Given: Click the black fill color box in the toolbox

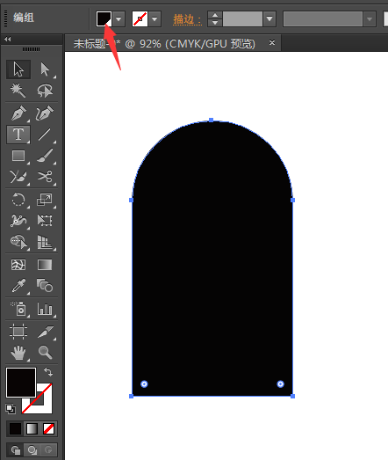Looking at the screenshot, I should coord(21,383).
